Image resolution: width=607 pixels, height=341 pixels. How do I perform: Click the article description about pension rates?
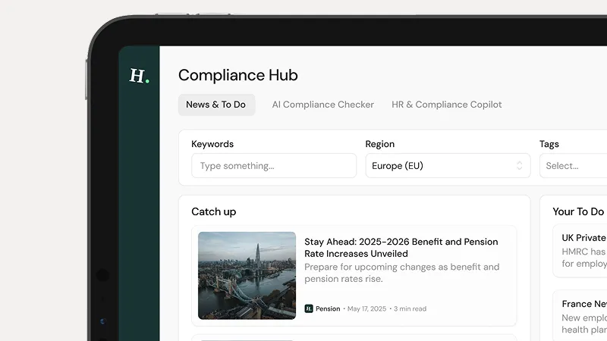tap(401, 273)
